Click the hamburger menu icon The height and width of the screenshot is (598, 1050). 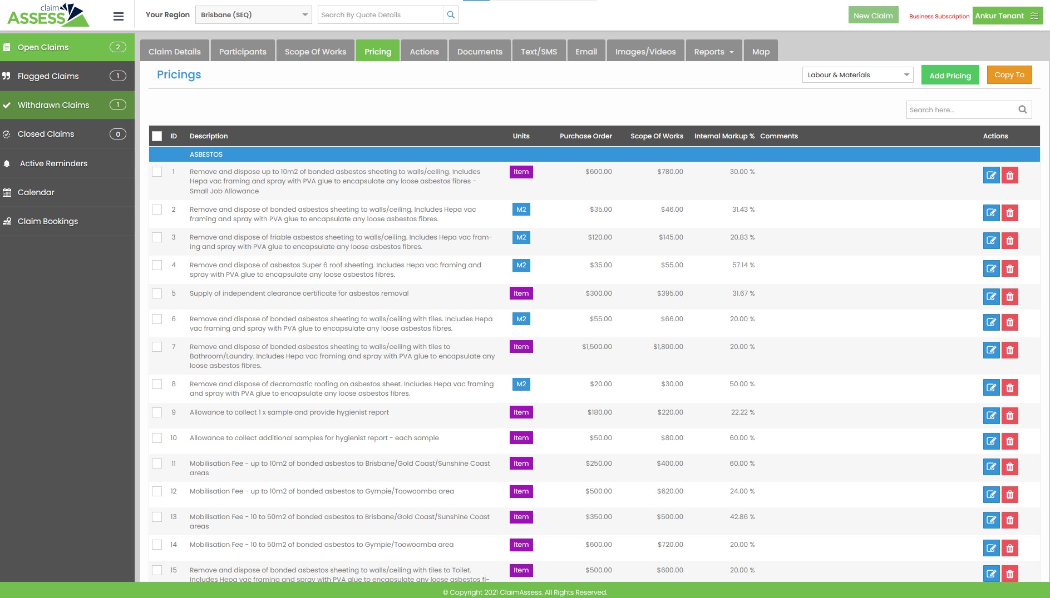(118, 16)
